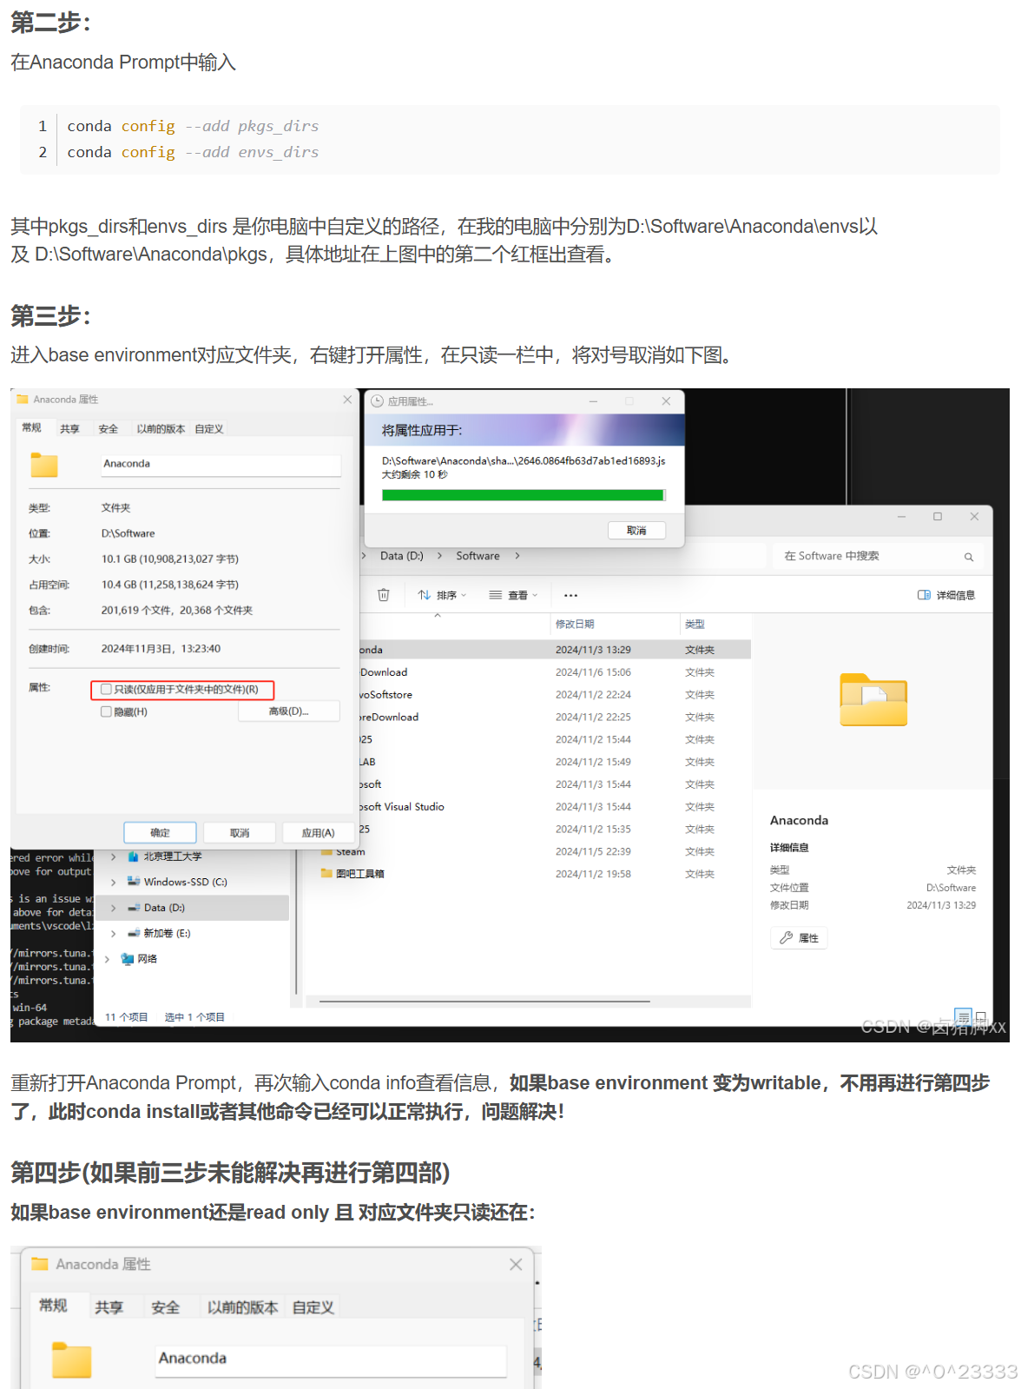
Task: Maximize the File Explorer window
Action: click(938, 516)
